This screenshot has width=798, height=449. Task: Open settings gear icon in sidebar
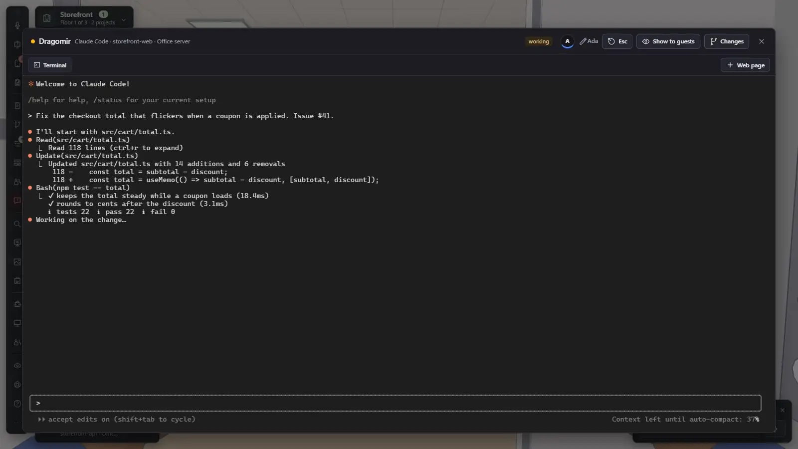pyautogui.click(x=17, y=385)
